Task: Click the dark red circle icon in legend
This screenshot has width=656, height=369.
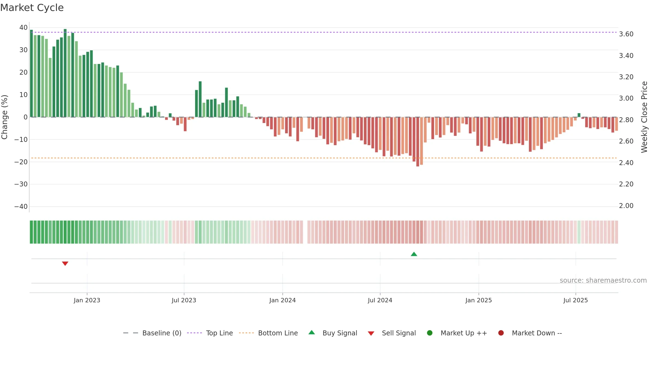Action: [x=501, y=333]
